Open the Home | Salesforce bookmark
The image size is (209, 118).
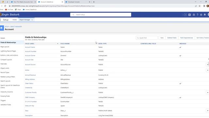click(30, 10)
